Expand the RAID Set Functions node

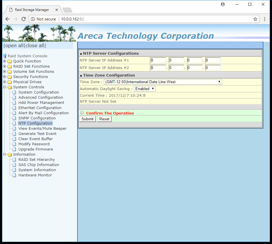(5, 66)
